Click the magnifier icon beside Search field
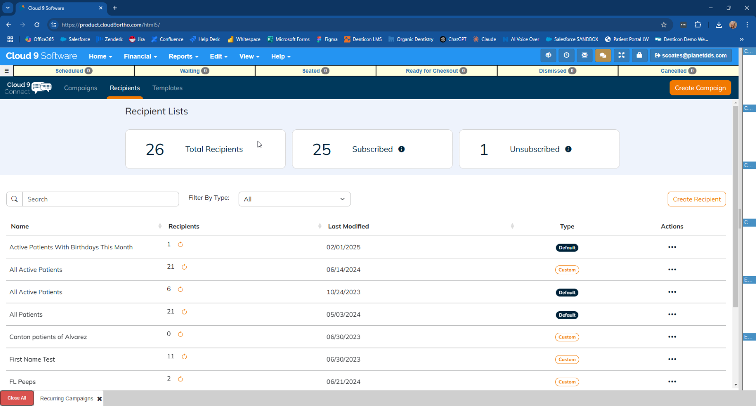 15,199
